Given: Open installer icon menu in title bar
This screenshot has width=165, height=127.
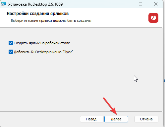Looking at the screenshot, I should tap(3, 4).
